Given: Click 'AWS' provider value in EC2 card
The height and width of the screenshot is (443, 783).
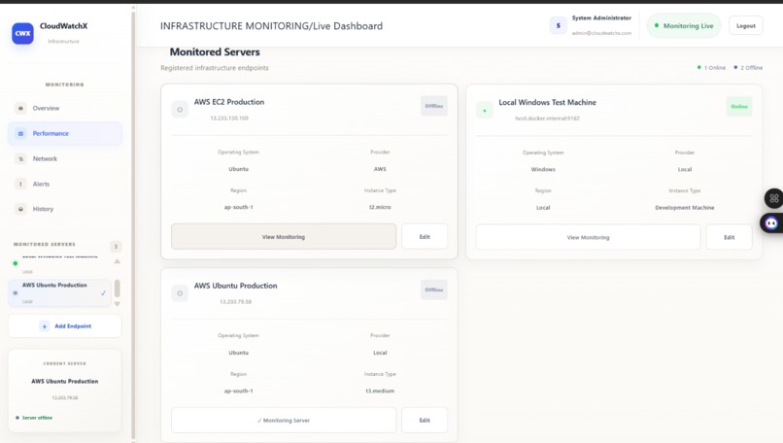Looking at the screenshot, I should coord(380,169).
